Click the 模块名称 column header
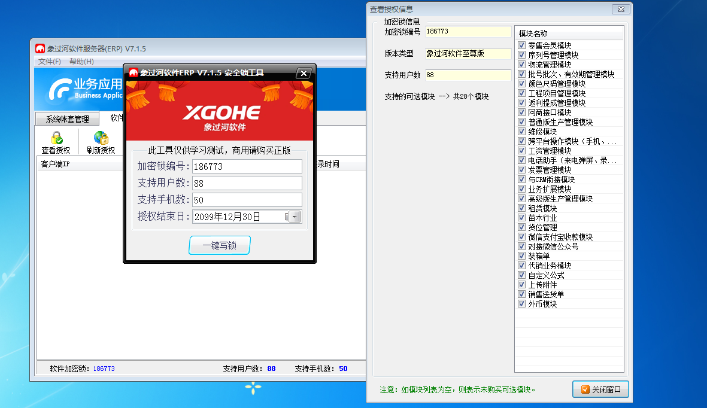The width and height of the screenshot is (707, 408). (x=569, y=34)
